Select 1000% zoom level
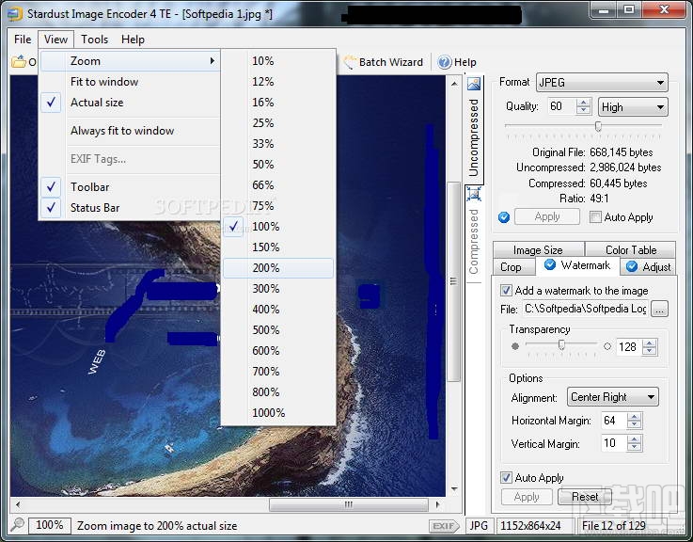 pyautogui.click(x=278, y=413)
